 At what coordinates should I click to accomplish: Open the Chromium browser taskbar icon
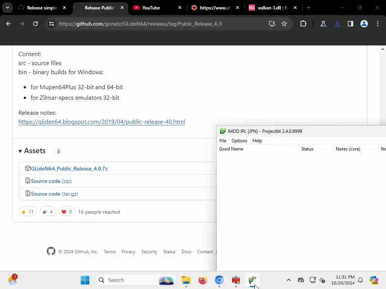click(219, 280)
